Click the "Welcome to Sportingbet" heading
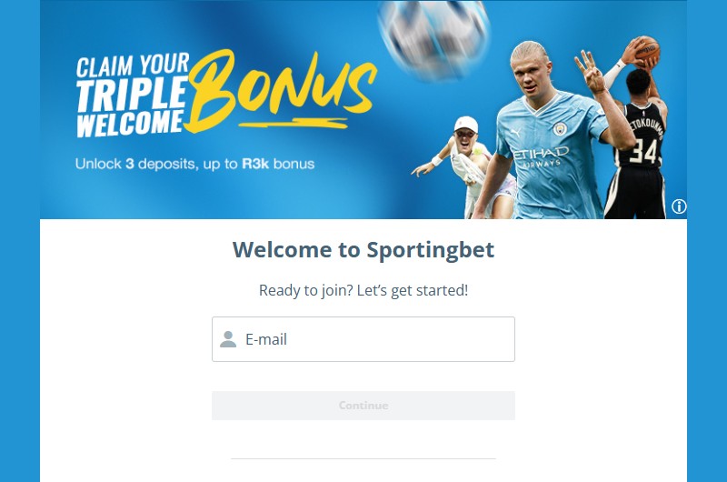This screenshot has height=482, width=727. (363, 250)
